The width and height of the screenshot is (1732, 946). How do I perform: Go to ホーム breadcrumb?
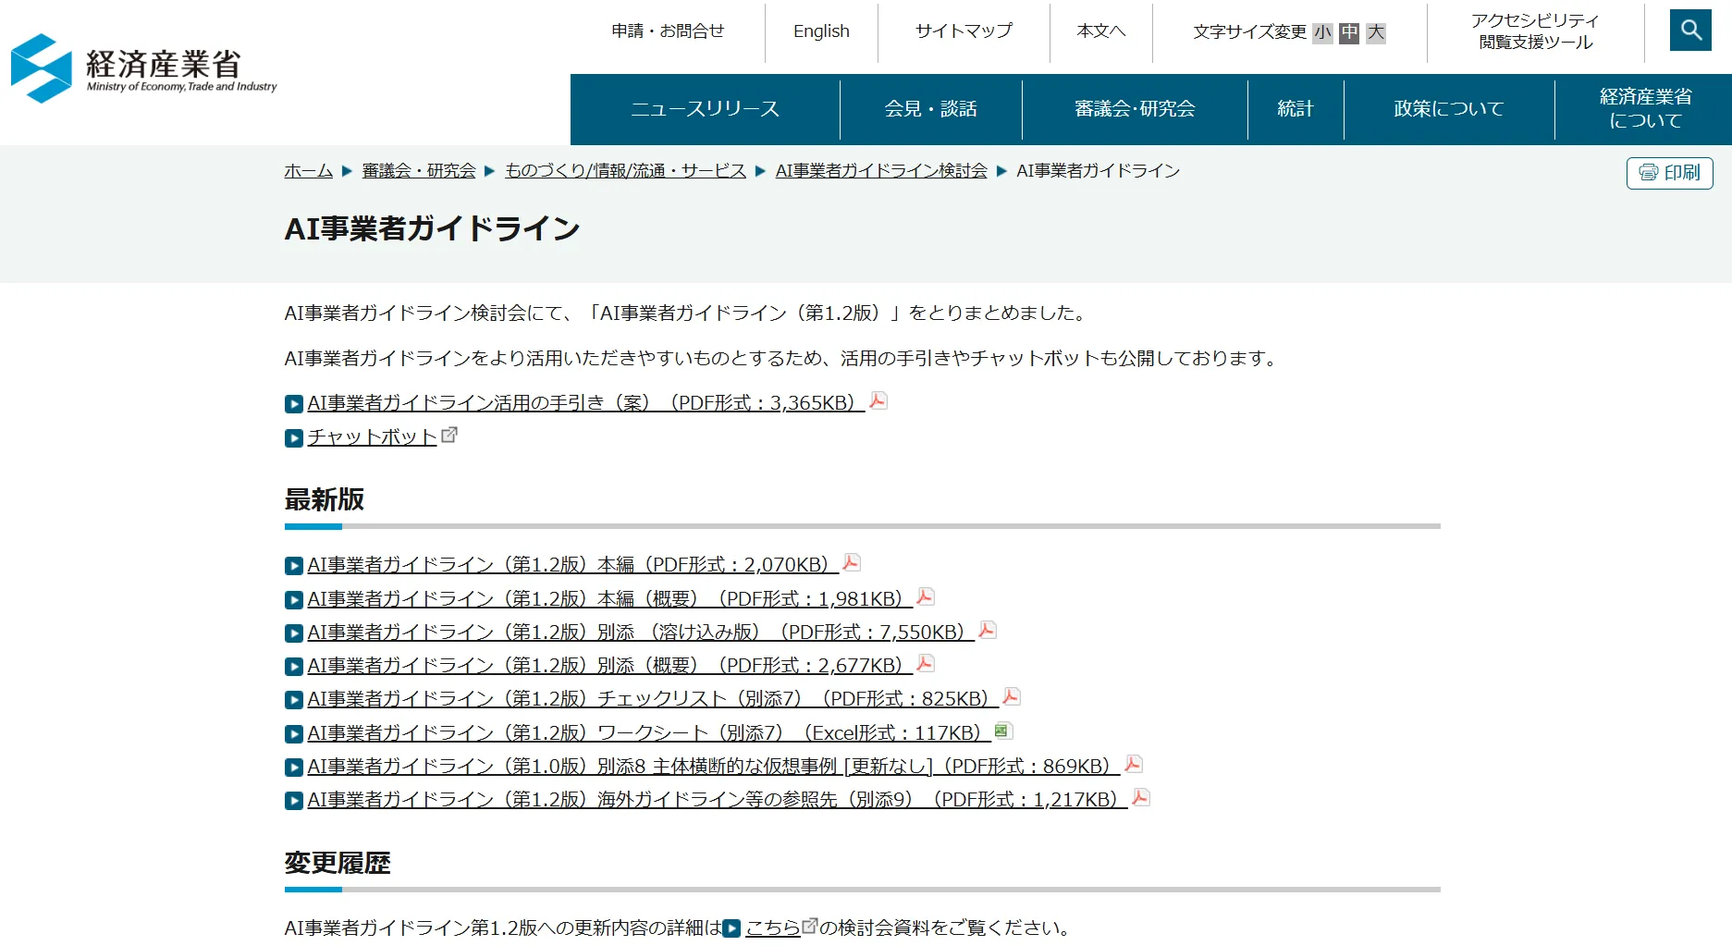(308, 171)
